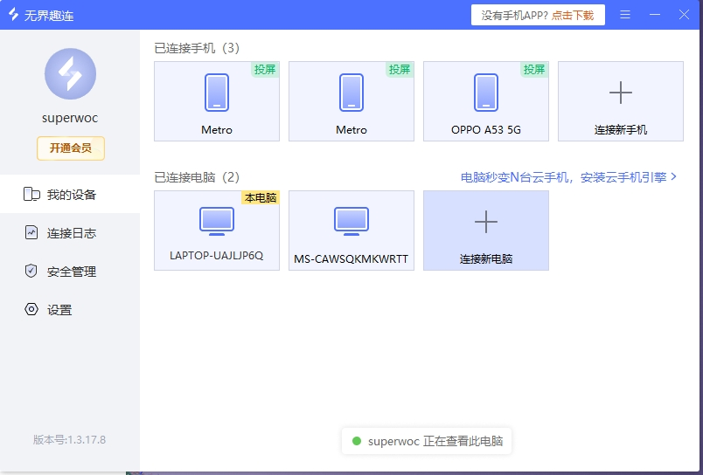
Task: Click green status dot in viewing notice
Action: pyautogui.click(x=357, y=441)
